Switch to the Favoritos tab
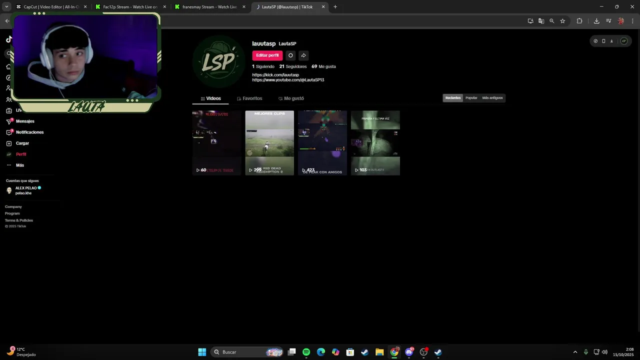The height and width of the screenshot is (360, 640). [x=249, y=98]
